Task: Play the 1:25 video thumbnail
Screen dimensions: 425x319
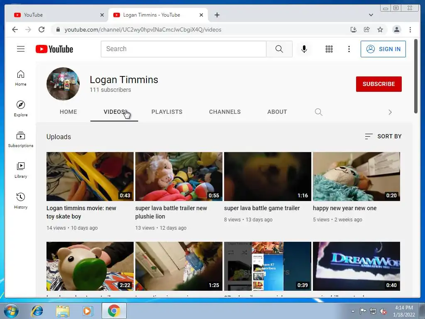Action: pyautogui.click(x=178, y=266)
